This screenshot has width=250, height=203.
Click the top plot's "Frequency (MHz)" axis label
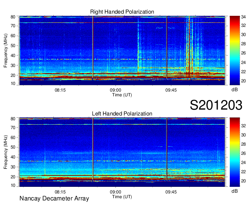point(6,50)
